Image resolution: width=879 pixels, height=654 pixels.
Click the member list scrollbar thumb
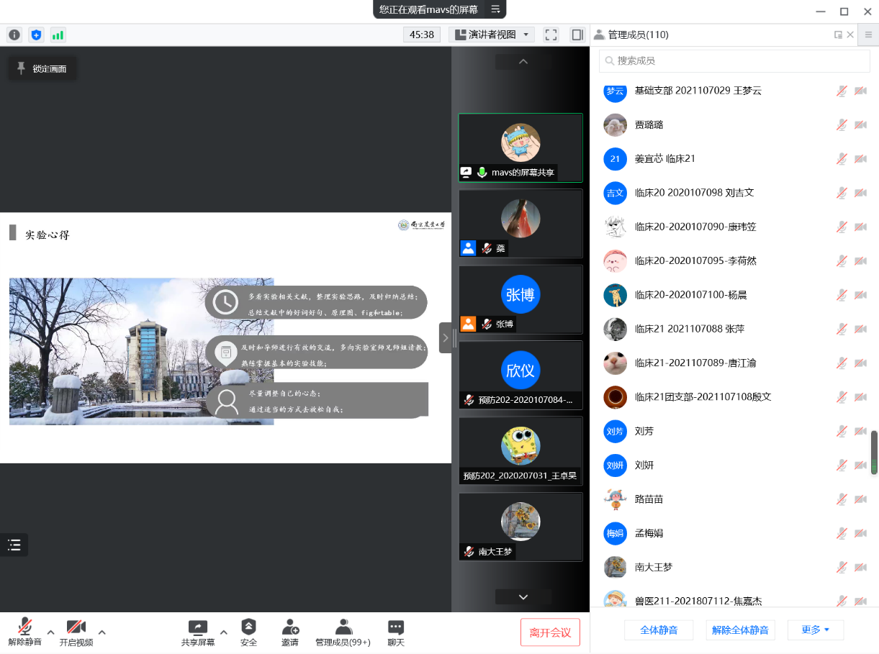pos(875,453)
